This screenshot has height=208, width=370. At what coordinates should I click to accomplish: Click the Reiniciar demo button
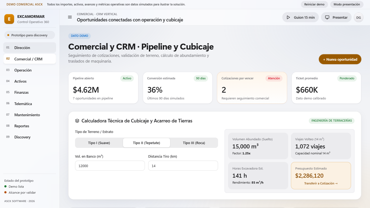(x=314, y=4)
